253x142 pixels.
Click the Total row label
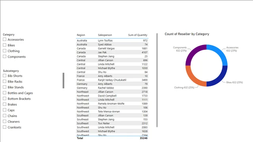click(80, 138)
